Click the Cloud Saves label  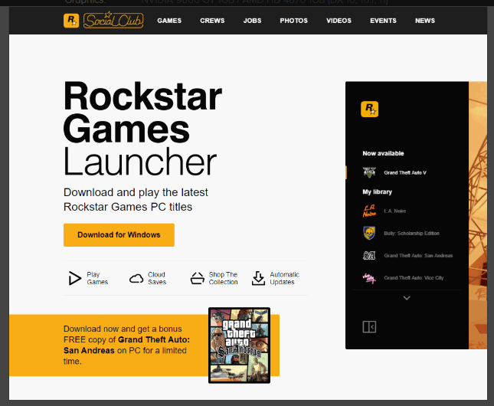[x=157, y=278]
